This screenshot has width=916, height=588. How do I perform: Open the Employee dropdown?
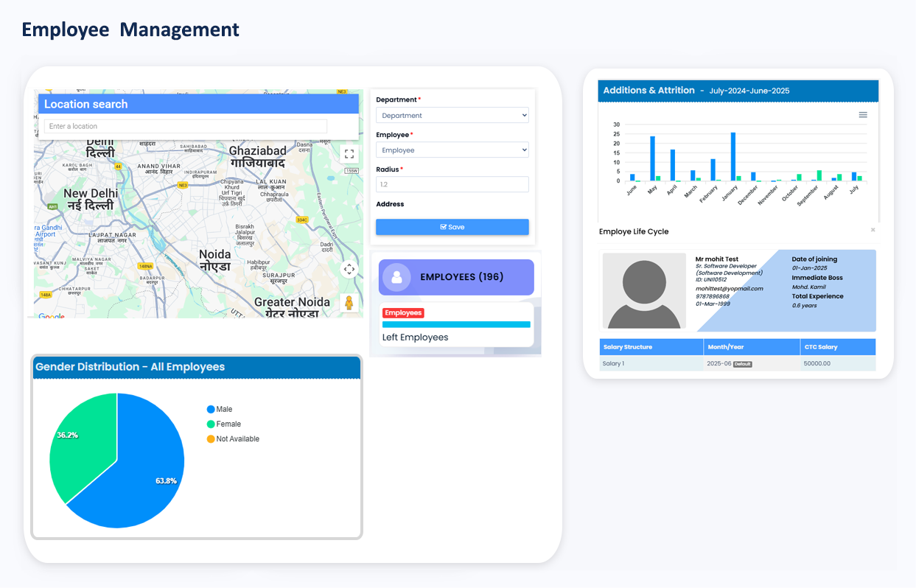452,150
